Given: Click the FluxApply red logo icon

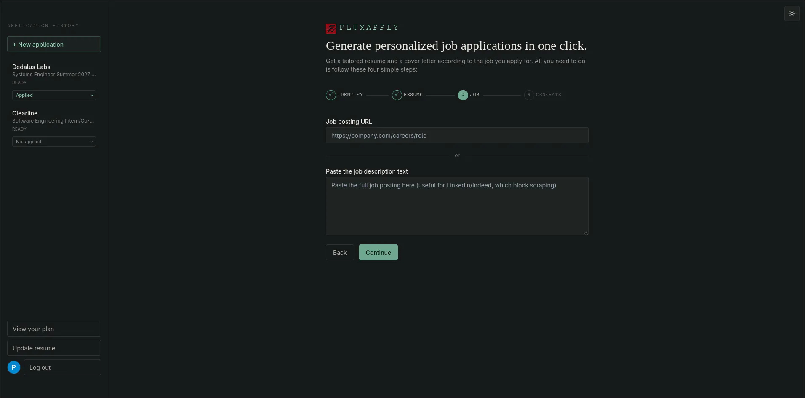Looking at the screenshot, I should (x=331, y=28).
